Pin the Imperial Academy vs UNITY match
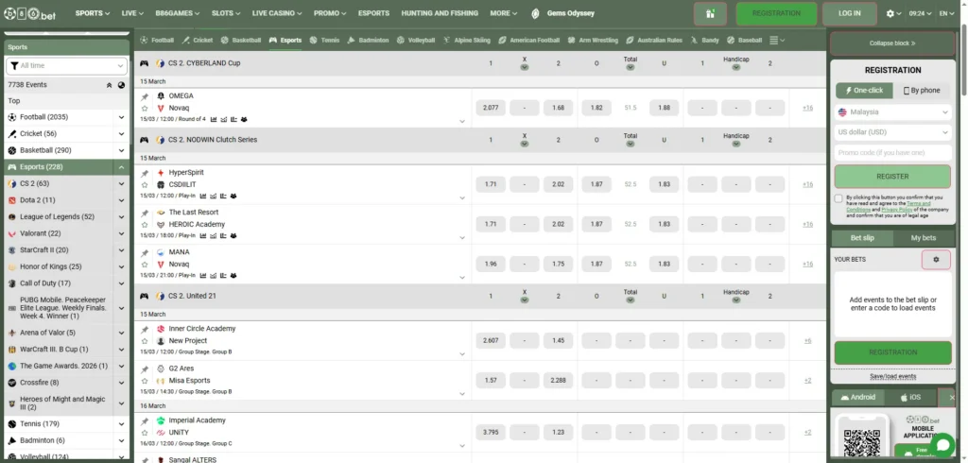968x463 pixels. coord(145,421)
